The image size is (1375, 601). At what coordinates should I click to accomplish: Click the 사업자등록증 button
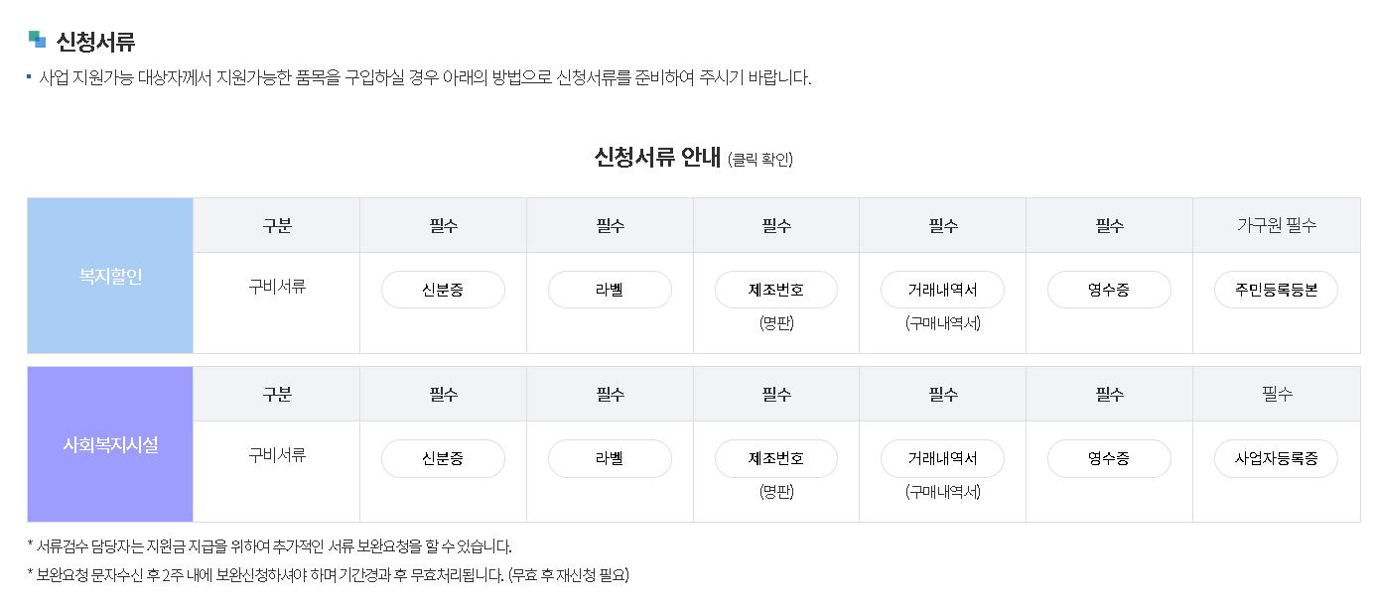(1276, 458)
